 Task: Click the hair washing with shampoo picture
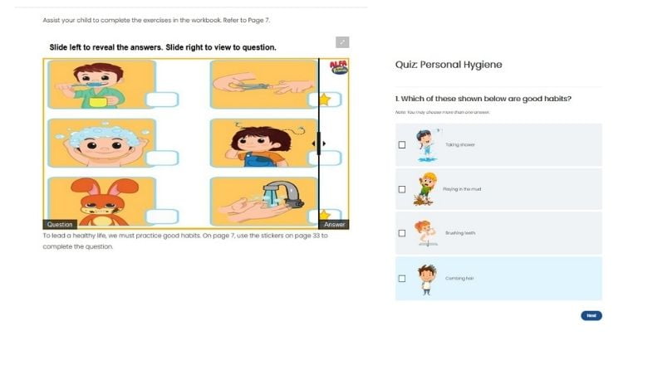[101, 144]
